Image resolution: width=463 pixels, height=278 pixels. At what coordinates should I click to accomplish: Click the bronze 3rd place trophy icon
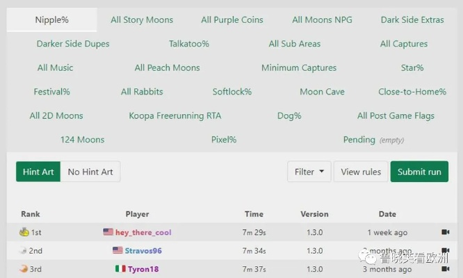[24, 269]
